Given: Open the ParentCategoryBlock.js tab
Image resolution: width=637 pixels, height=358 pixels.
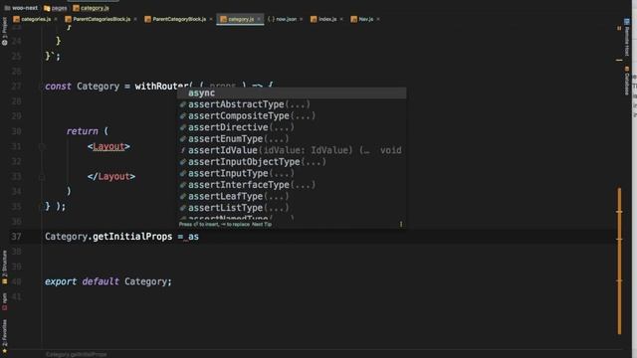Looking at the screenshot, I should coord(175,19).
